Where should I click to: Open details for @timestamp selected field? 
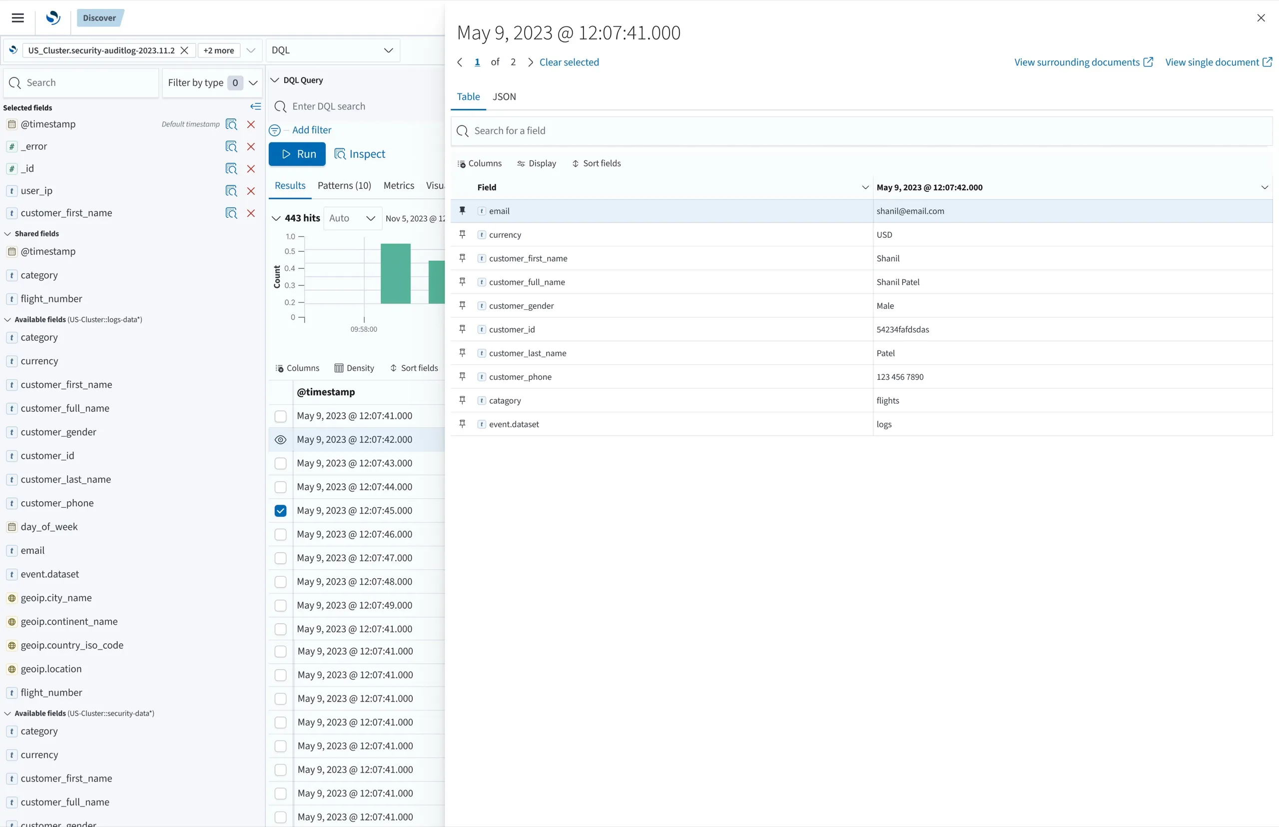(x=231, y=124)
